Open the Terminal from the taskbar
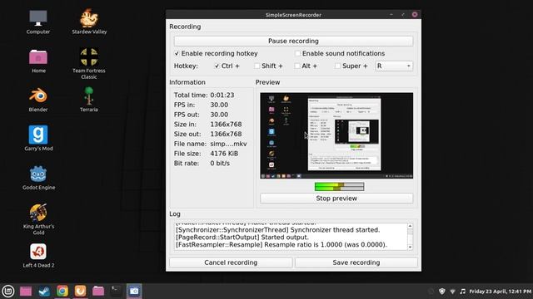The height and width of the screenshot is (299, 533). pos(116,291)
